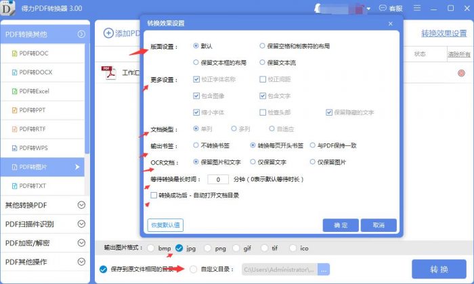
Task: Click the browse folder … button
Action: [x=324, y=270]
